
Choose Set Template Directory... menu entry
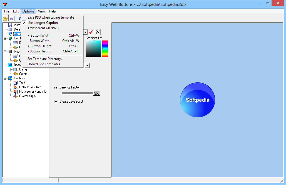pyautogui.click(x=52, y=59)
